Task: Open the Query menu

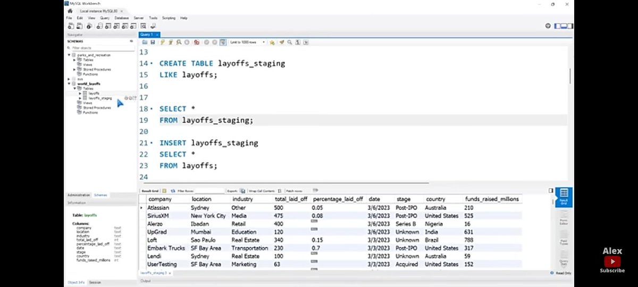Action: pyautogui.click(x=105, y=18)
